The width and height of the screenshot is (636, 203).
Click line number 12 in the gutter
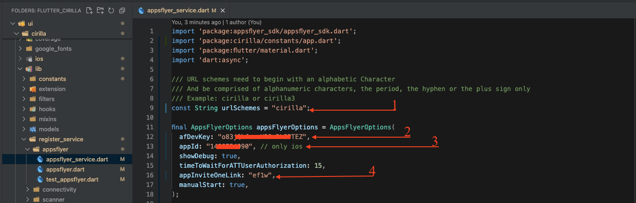point(150,137)
